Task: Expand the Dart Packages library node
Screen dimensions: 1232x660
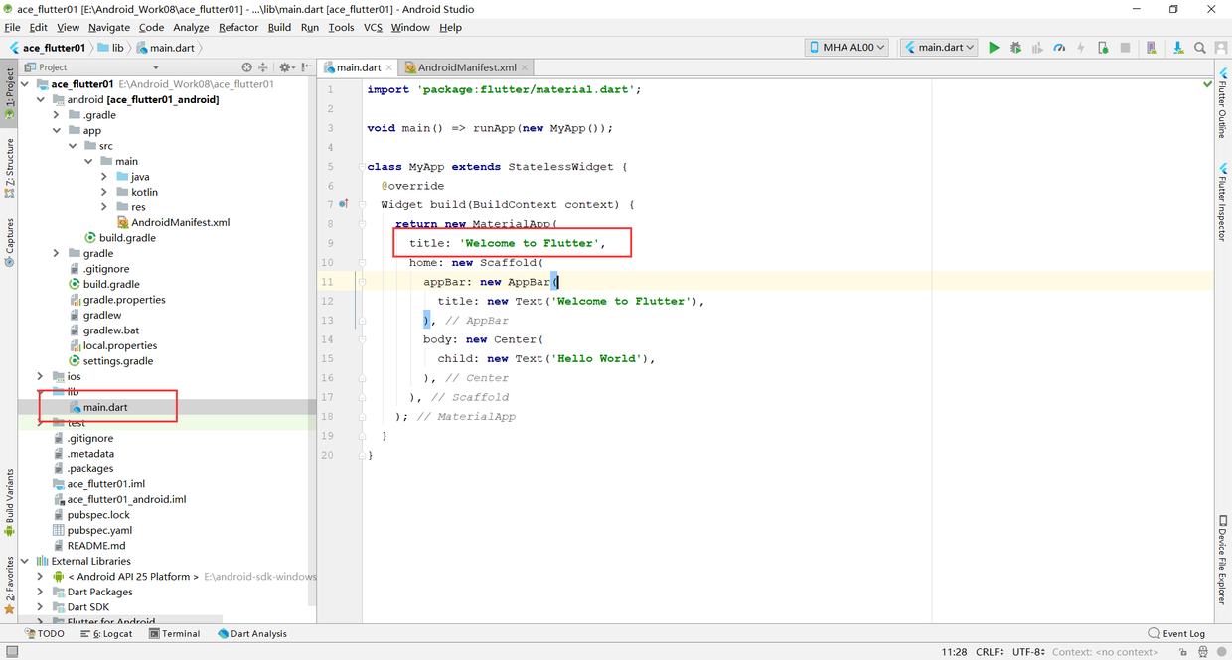Action: (41, 592)
